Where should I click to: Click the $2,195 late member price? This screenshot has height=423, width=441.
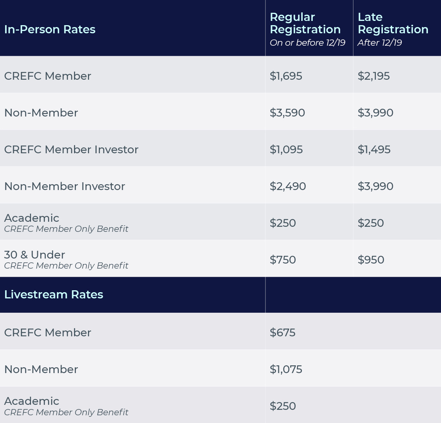point(374,76)
